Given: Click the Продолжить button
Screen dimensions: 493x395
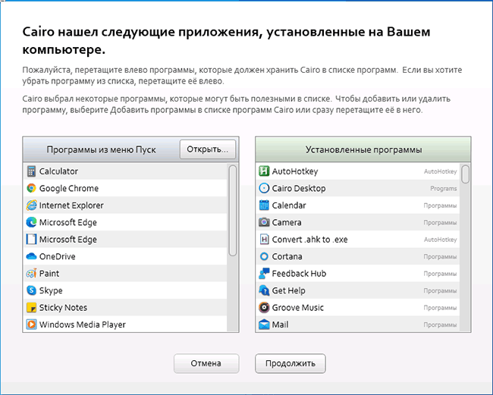Looking at the screenshot, I should pyautogui.click(x=290, y=363).
